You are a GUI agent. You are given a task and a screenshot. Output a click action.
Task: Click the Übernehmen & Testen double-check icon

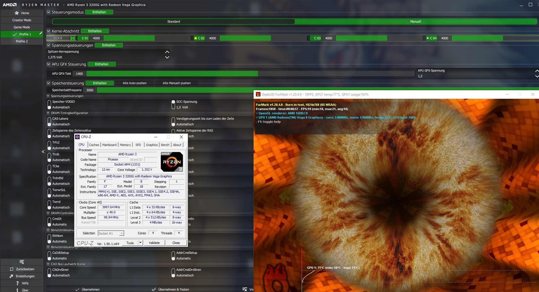coord(154,289)
